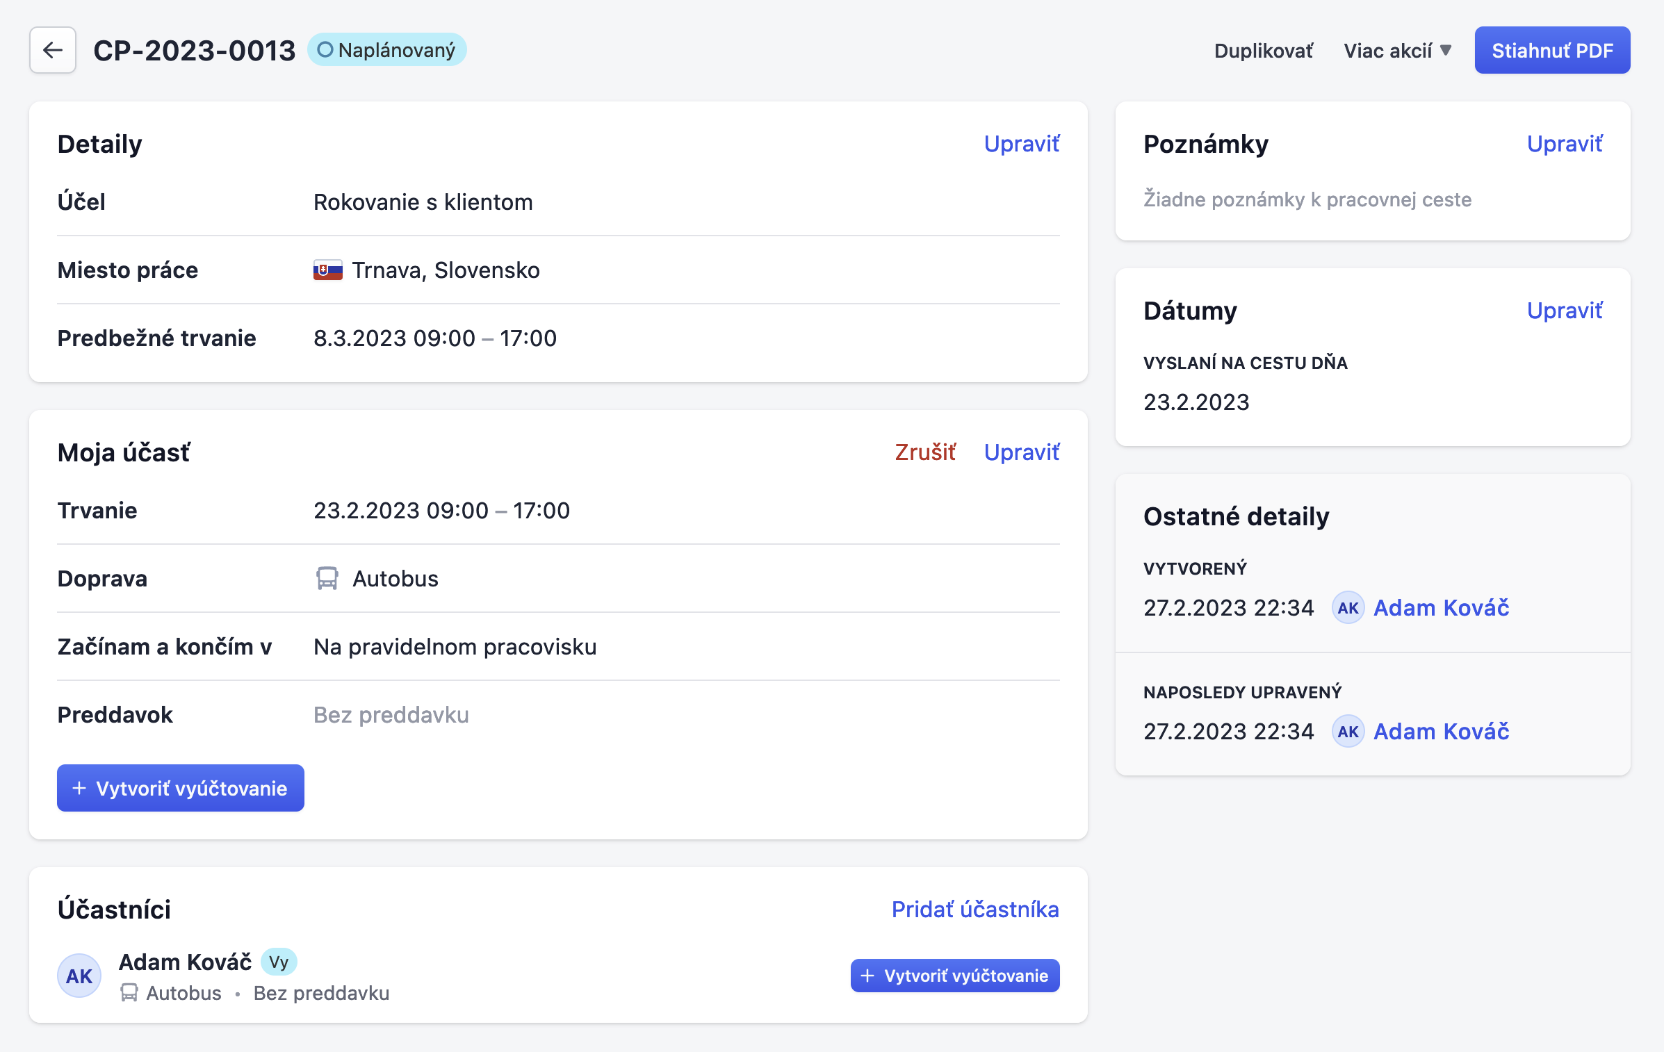Image resolution: width=1664 pixels, height=1052 pixels.
Task: Edit the Dátumy section
Action: pos(1564,311)
